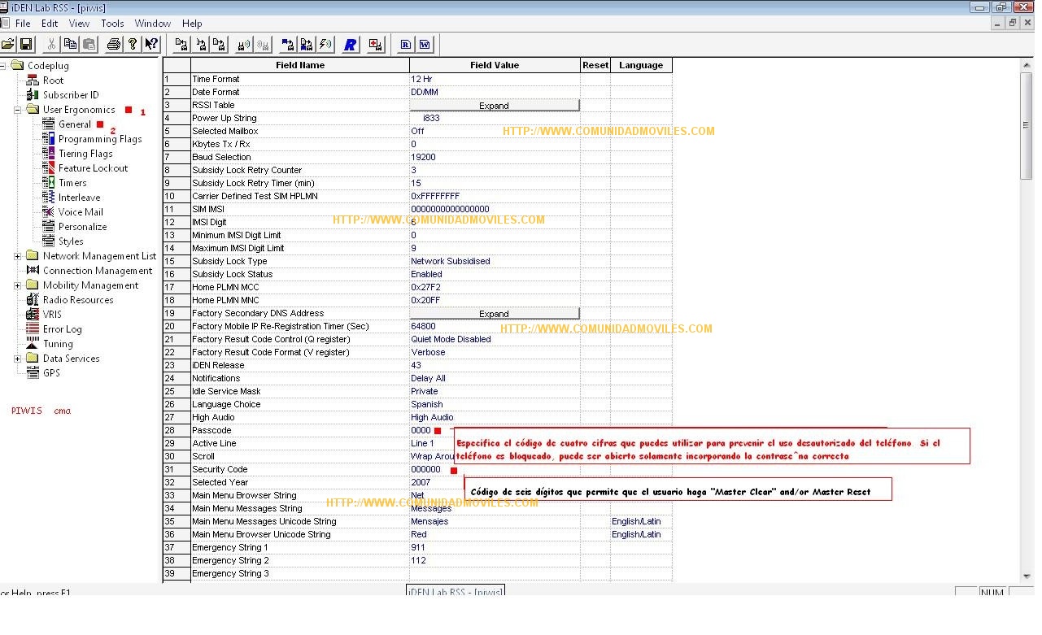Viewport: 1042px width, 635px height.
Task: Click Expand for Factory Secondary DNS Address
Action: click(494, 314)
